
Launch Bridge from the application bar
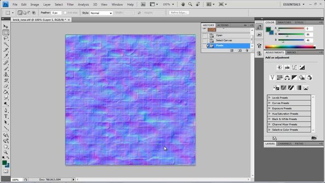(x=143, y=5)
